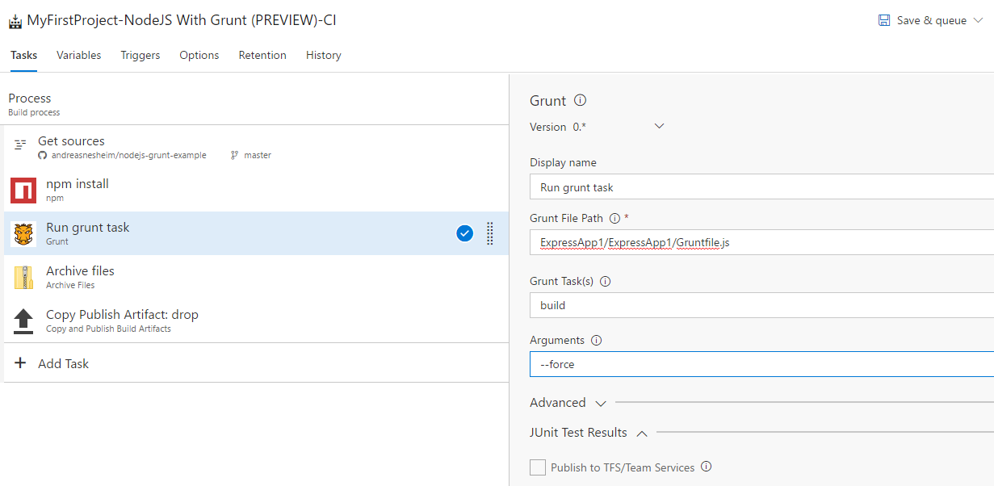The image size is (994, 486).
Task: Click the branch icon next to master
Action: (234, 155)
